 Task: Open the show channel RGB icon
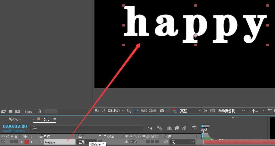(x=175, y=111)
